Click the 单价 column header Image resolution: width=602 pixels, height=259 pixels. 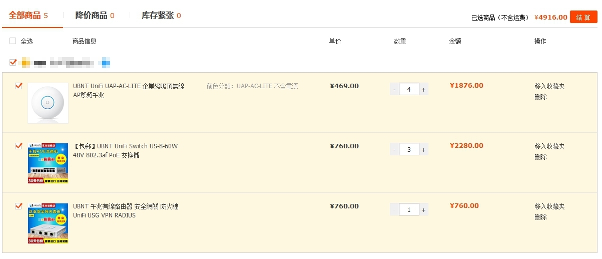pos(335,41)
